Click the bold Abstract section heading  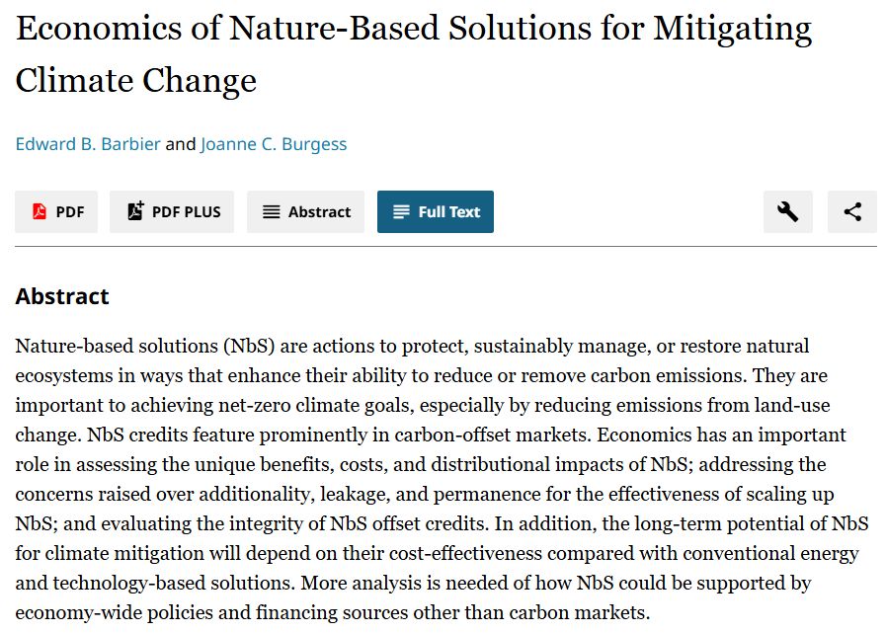pyautogui.click(x=62, y=296)
